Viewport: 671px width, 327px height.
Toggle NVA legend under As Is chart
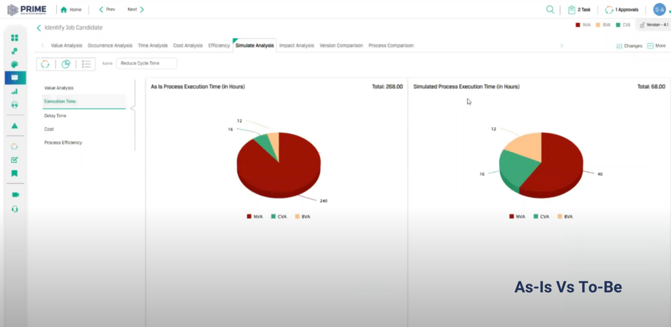(255, 216)
